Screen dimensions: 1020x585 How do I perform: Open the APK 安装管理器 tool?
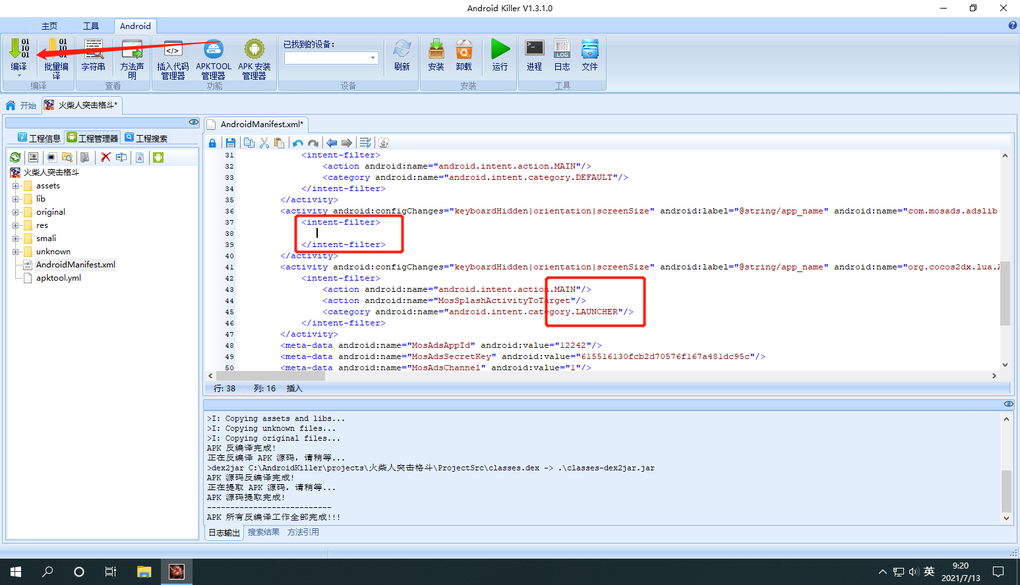click(255, 49)
